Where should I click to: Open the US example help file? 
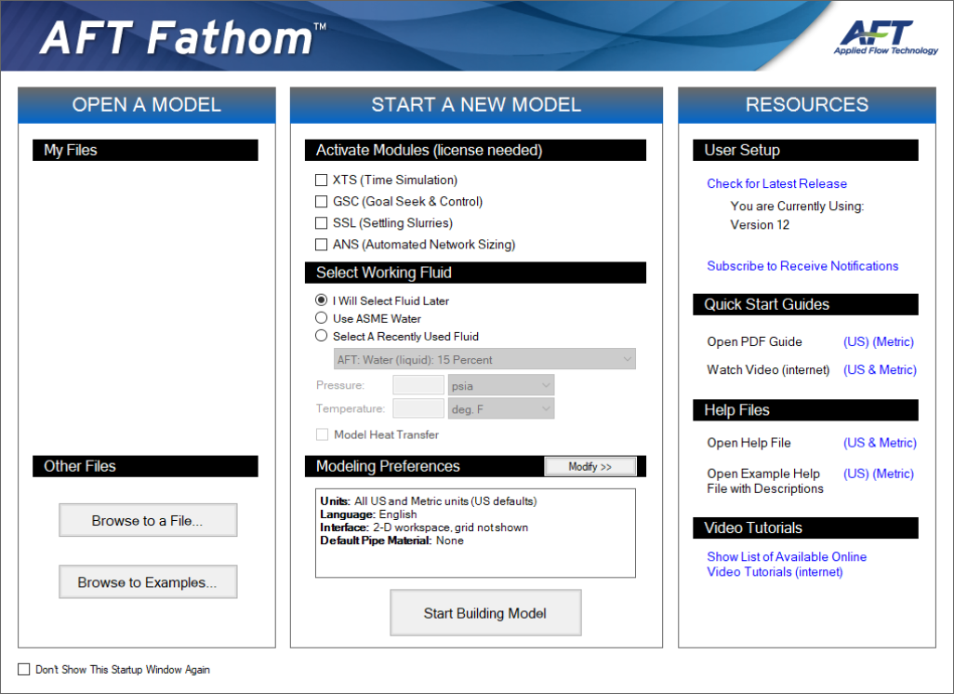pyautogui.click(x=855, y=474)
